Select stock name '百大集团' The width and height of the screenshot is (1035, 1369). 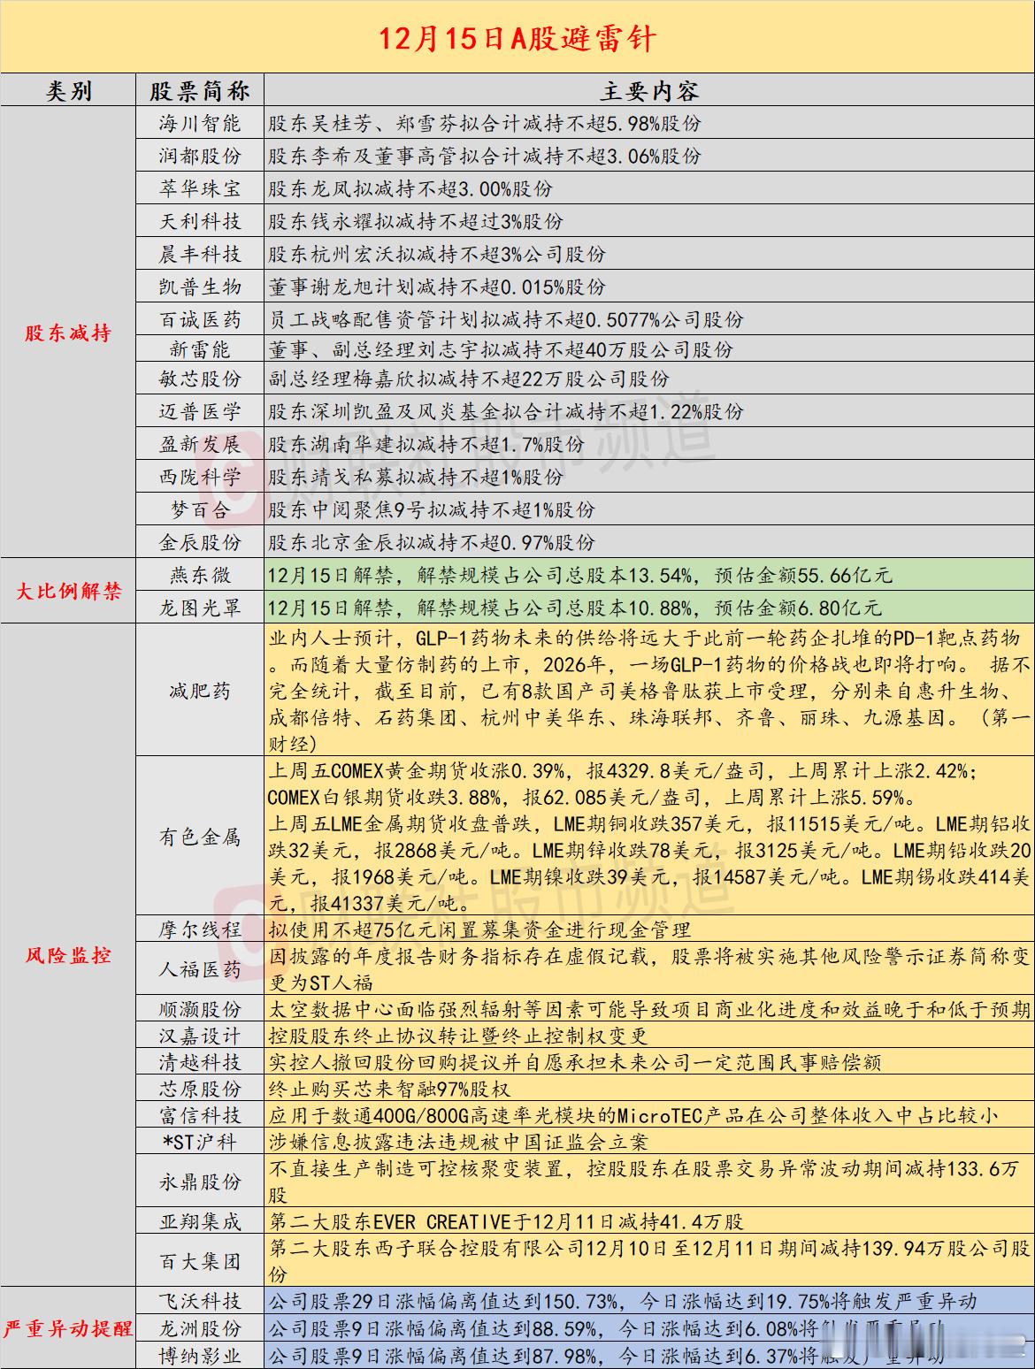pyautogui.click(x=200, y=1261)
